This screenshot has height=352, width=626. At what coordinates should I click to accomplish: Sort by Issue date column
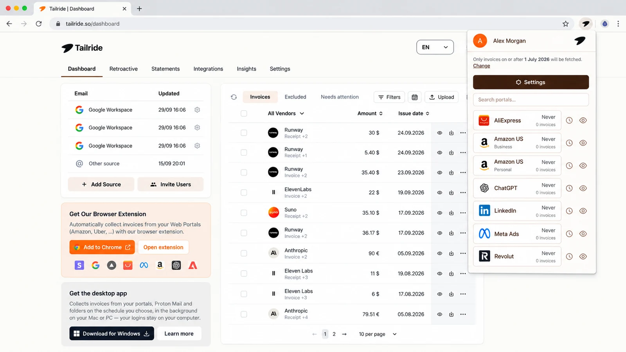(414, 113)
